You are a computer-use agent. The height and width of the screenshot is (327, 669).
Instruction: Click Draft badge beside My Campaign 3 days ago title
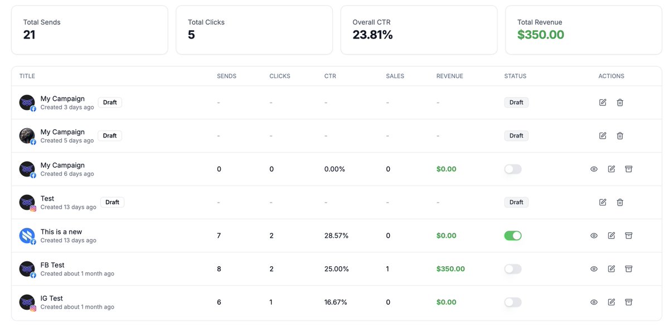tap(110, 103)
